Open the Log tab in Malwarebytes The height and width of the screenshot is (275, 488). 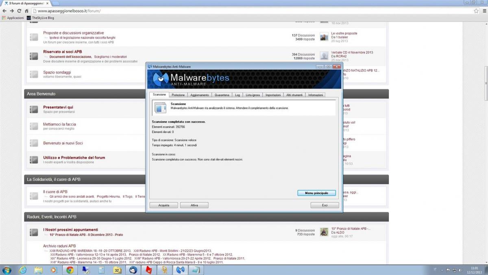[237, 95]
